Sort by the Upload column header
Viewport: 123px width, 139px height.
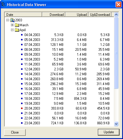77,15
